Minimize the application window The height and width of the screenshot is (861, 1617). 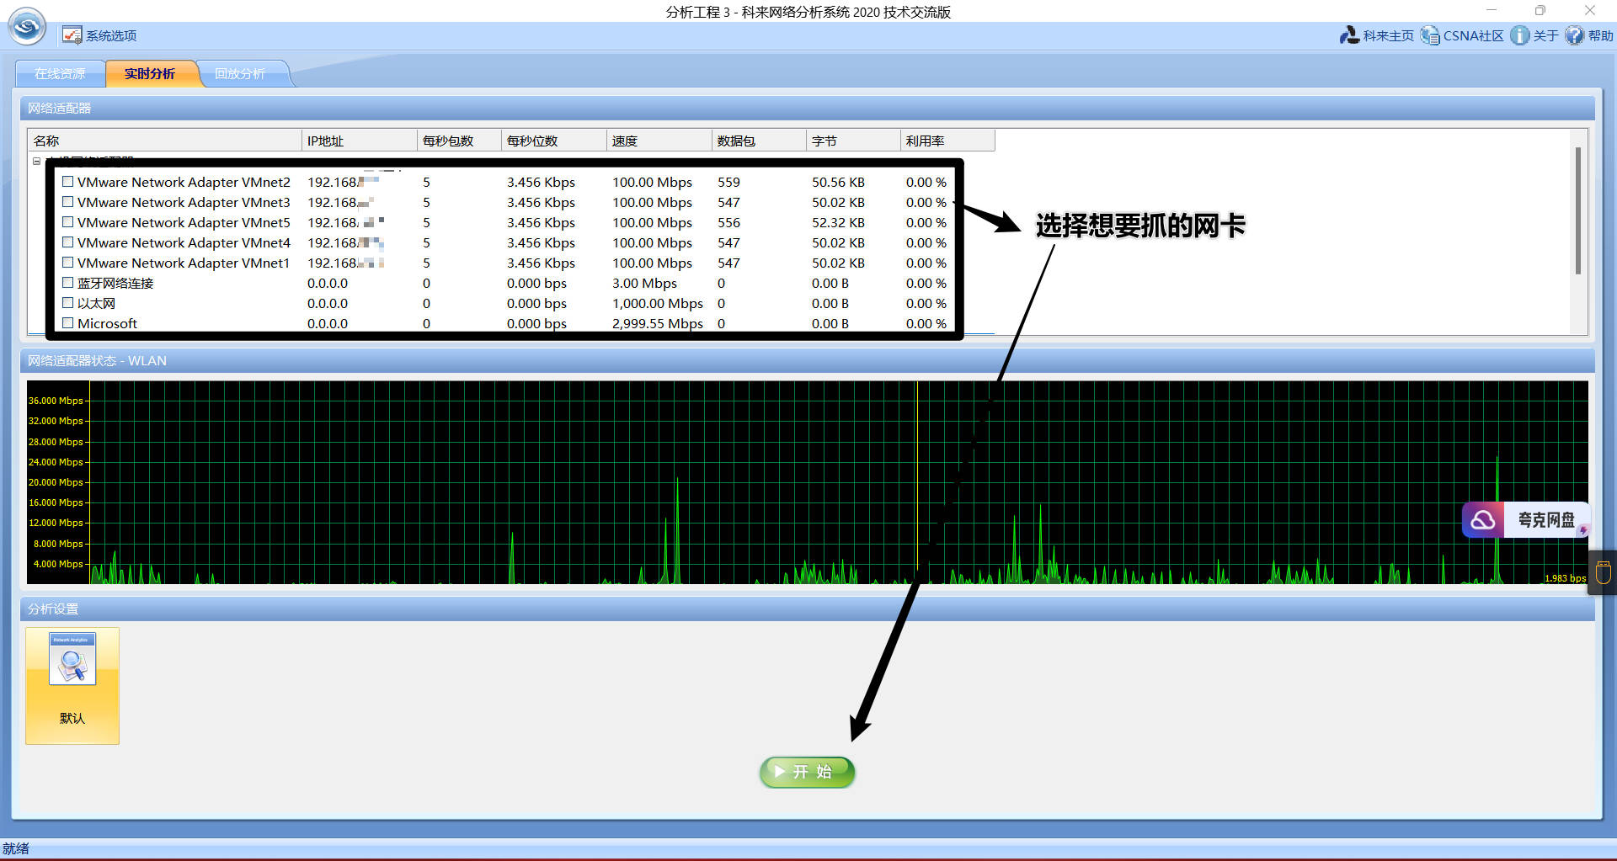pos(1492,11)
